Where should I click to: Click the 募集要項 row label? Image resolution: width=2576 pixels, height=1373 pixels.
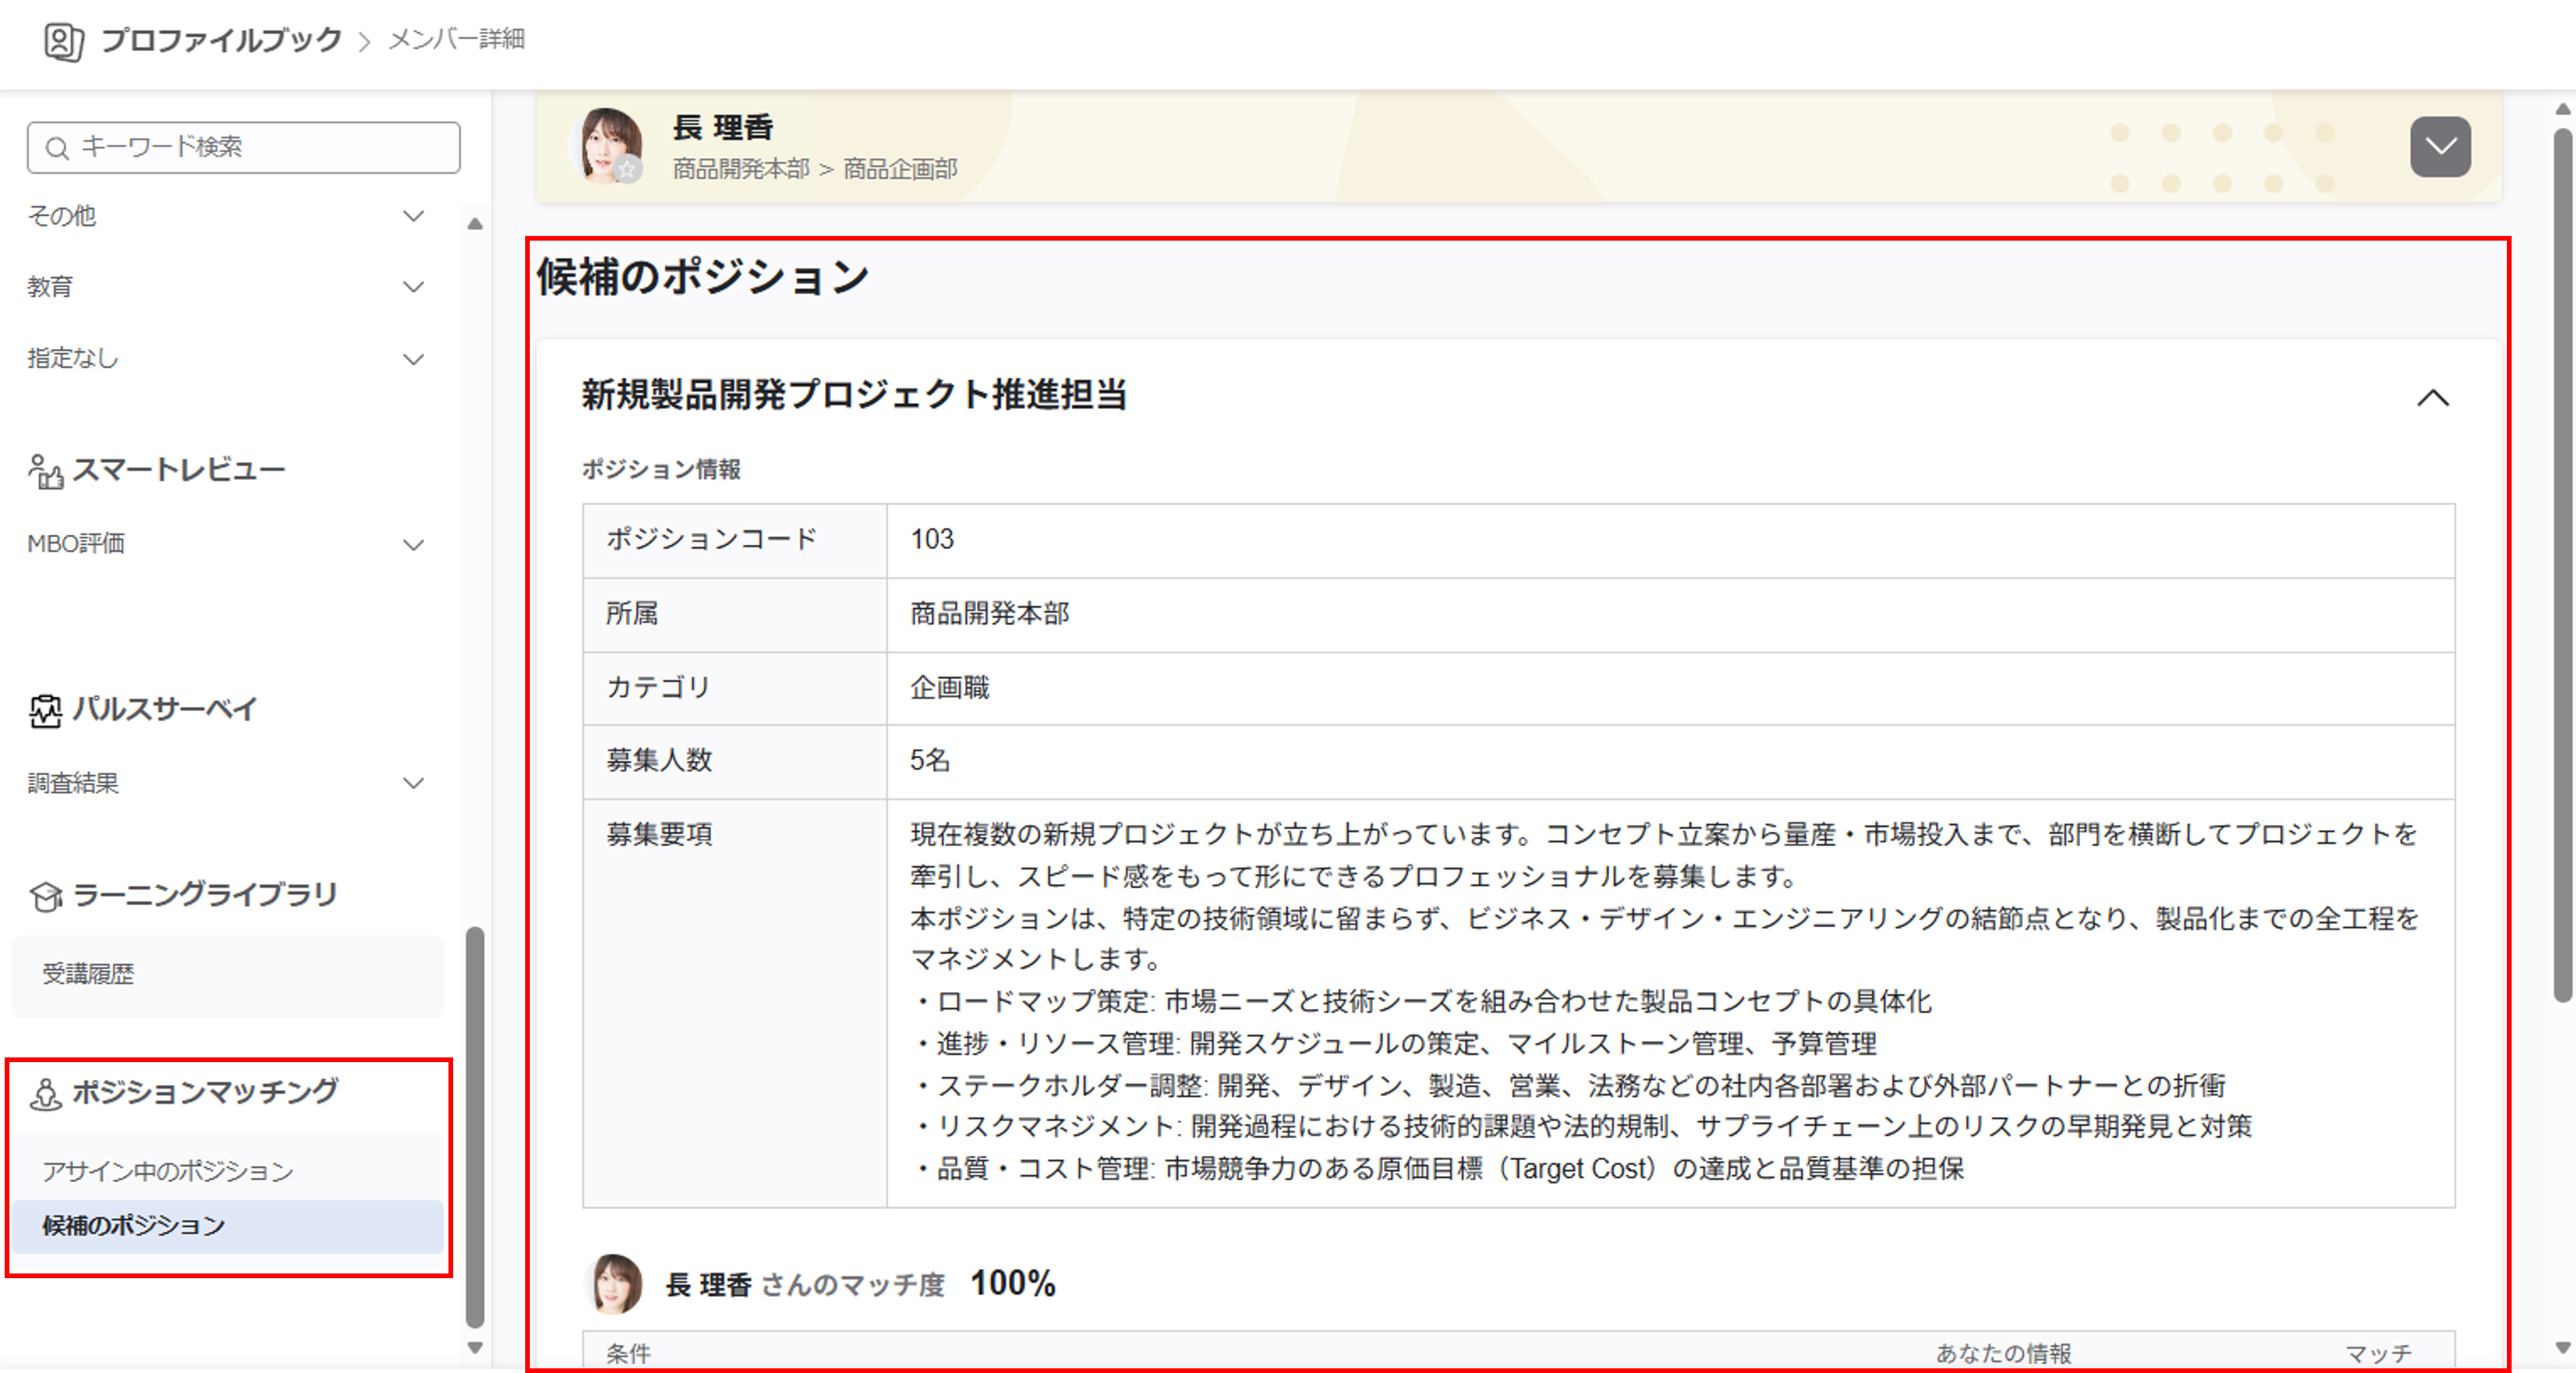tap(659, 835)
